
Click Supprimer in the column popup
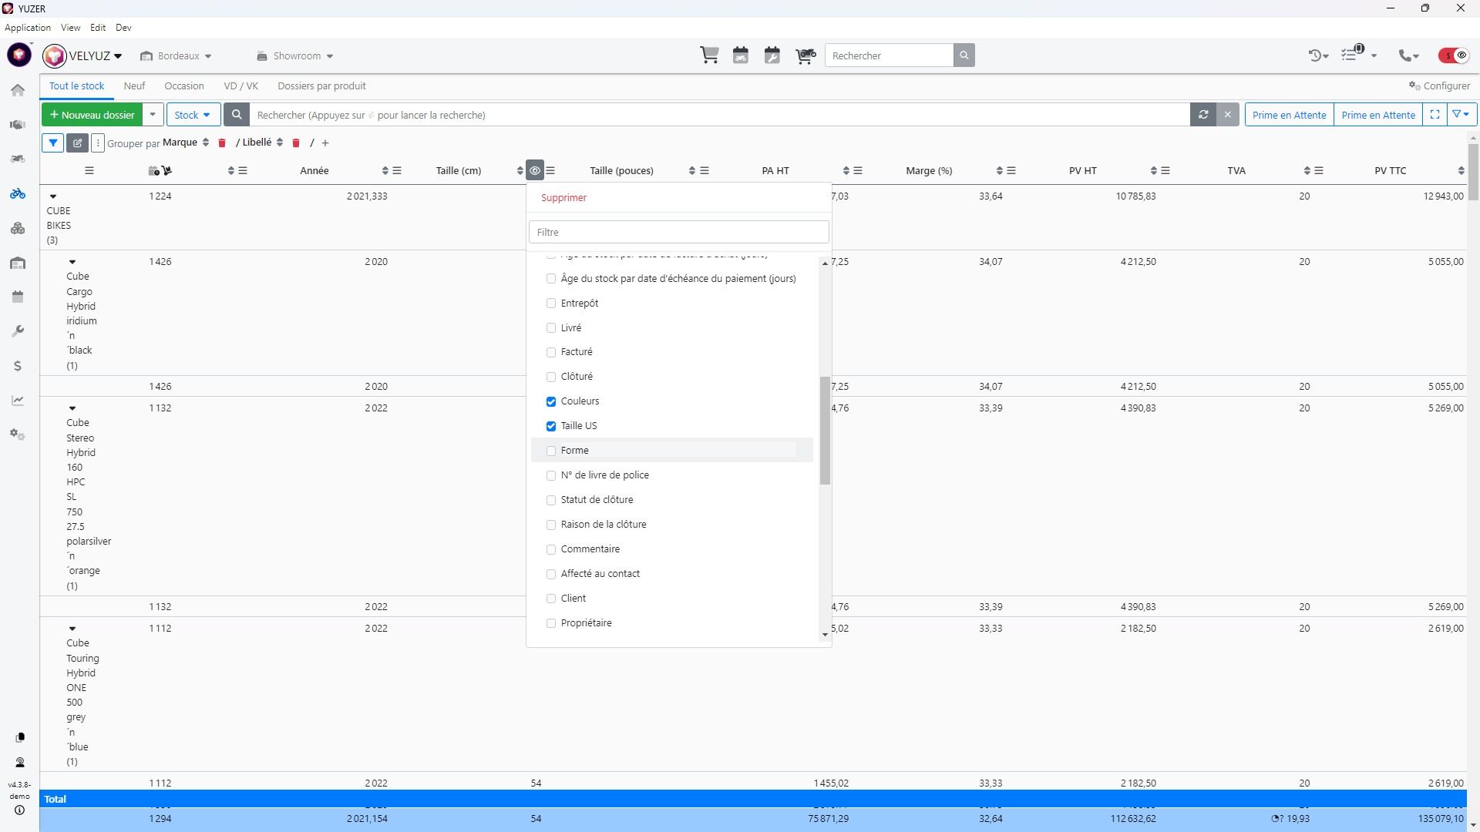(x=563, y=198)
